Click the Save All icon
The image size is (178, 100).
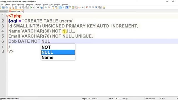[7, 7]
